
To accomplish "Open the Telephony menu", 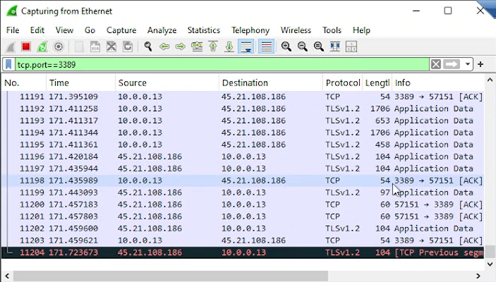I will [250, 30].
